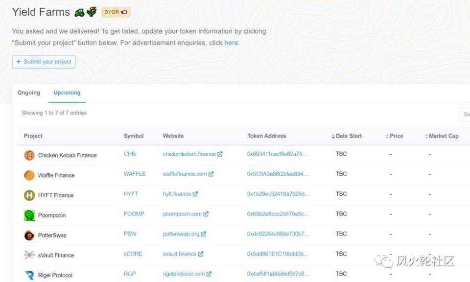The width and height of the screenshot is (470, 282).
Task: Click the Poompcoin logo icon
Action: click(x=29, y=215)
